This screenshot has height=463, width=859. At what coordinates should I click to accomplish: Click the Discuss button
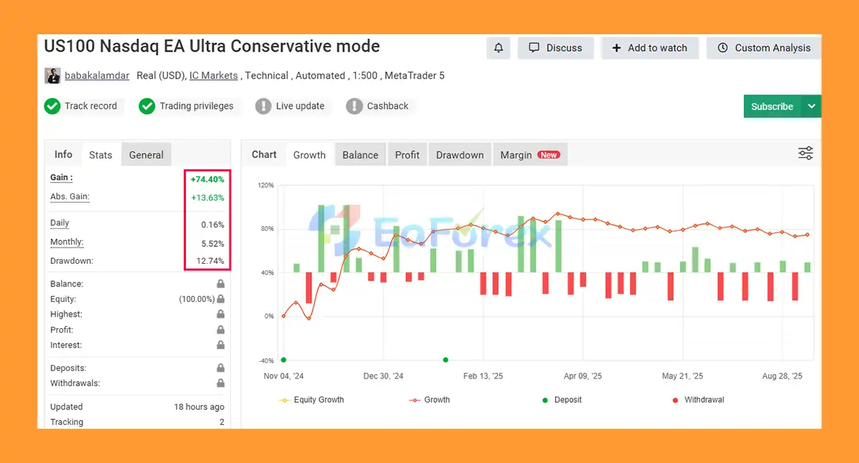pos(556,48)
